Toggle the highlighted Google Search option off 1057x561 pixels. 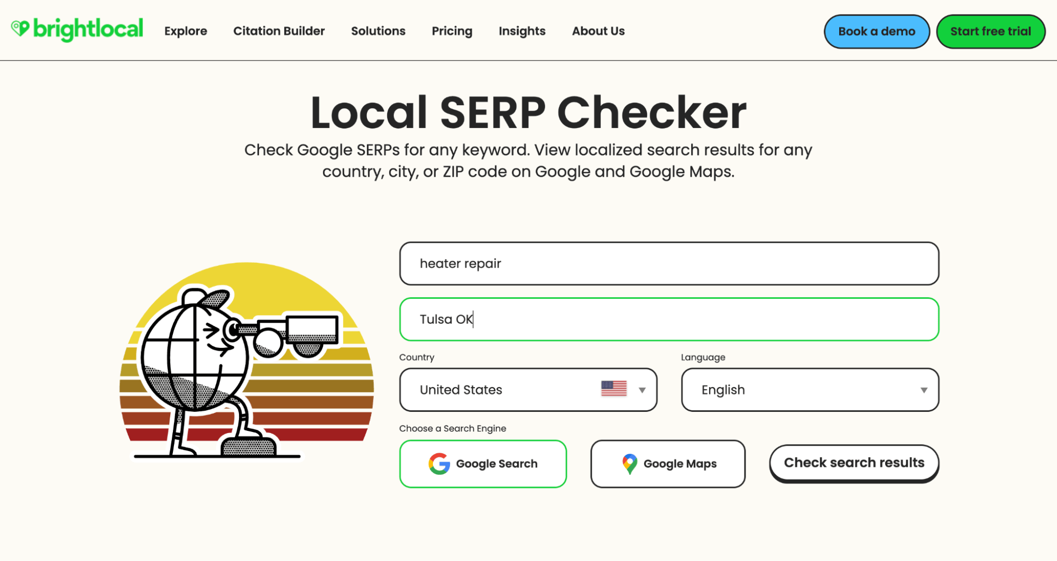point(483,464)
